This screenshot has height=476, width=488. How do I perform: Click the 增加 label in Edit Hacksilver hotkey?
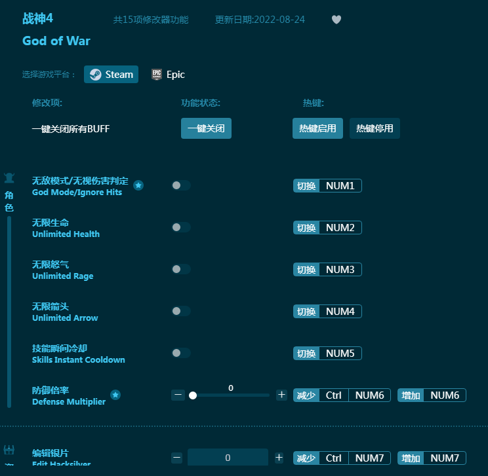click(x=411, y=458)
